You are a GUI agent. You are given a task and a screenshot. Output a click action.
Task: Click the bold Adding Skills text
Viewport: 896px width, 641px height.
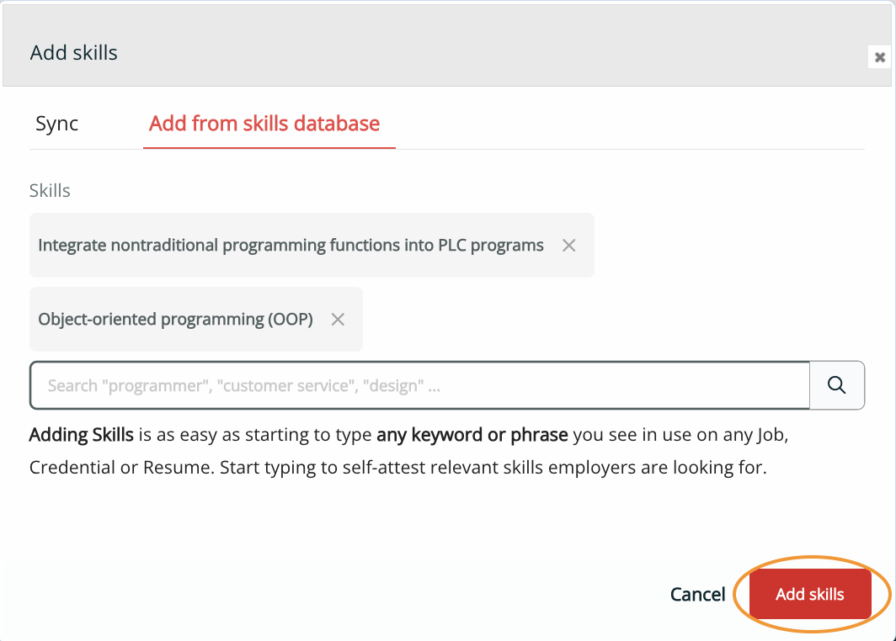[82, 436]
